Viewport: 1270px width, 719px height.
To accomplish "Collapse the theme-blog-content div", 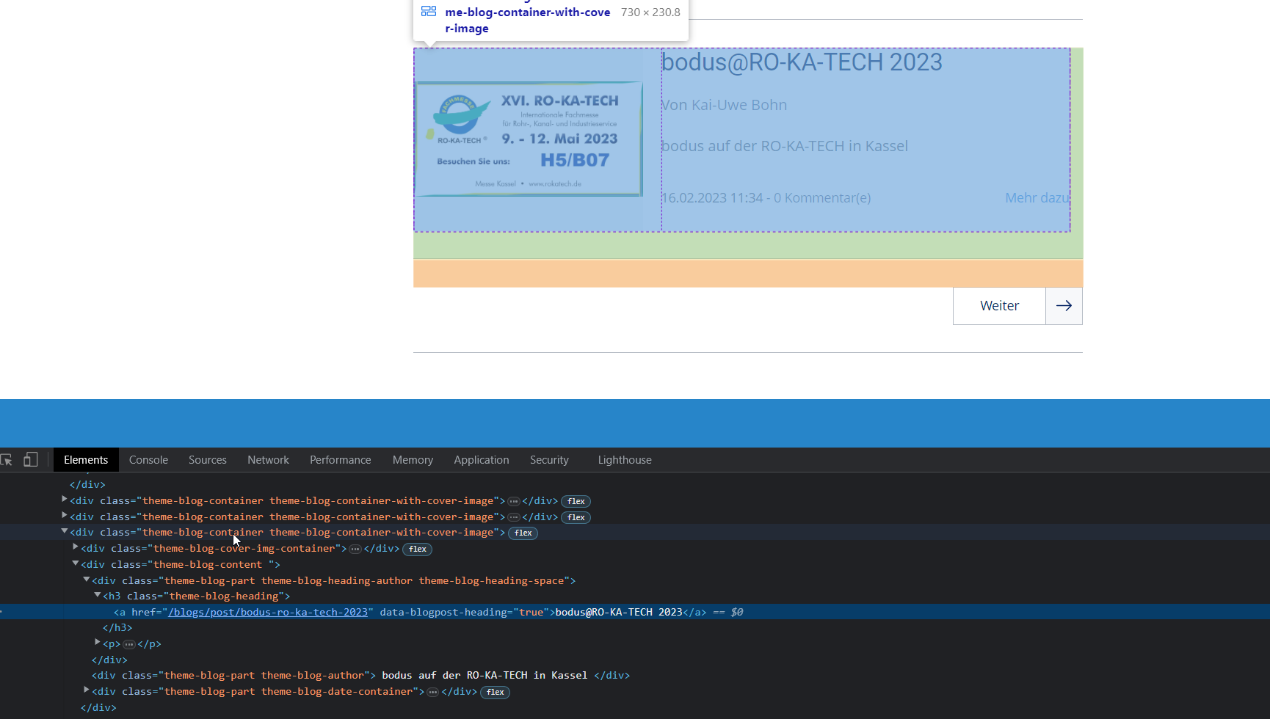I will (x=76, y=563).
